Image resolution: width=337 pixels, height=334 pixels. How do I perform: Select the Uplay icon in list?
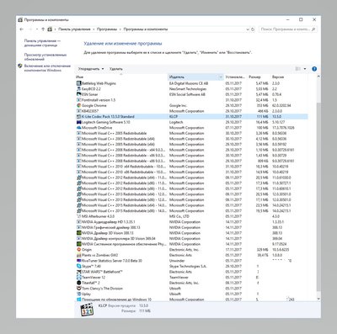[79, 294]
